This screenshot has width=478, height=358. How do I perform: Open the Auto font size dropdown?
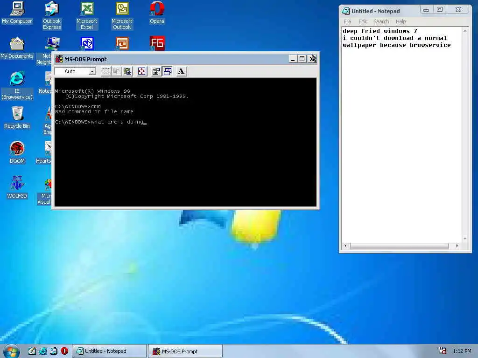[x=92, y=71]
